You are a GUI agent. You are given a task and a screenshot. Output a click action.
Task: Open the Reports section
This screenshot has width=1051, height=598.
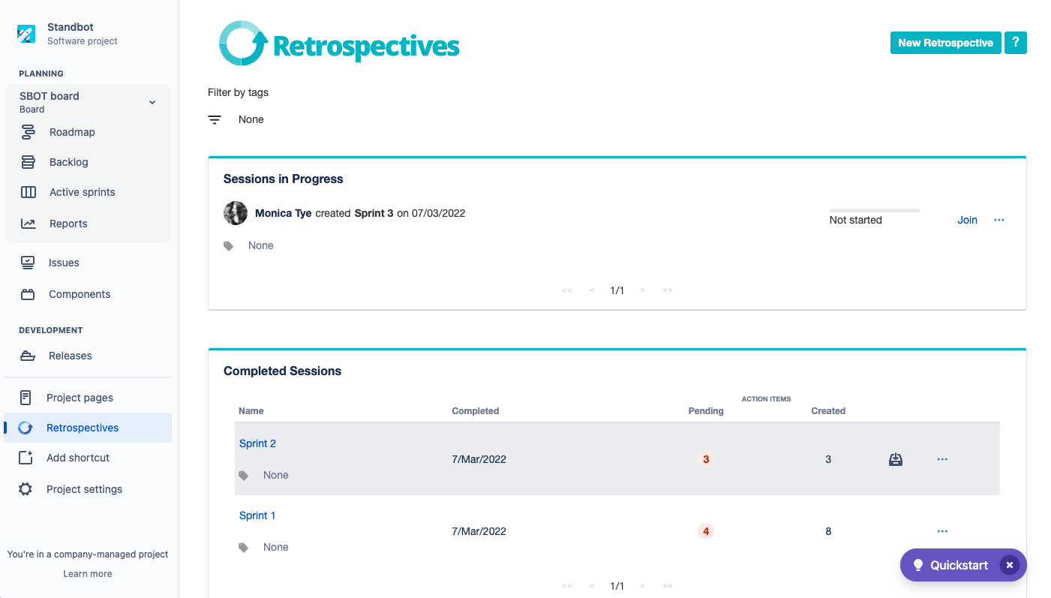[x=68, y=224]
